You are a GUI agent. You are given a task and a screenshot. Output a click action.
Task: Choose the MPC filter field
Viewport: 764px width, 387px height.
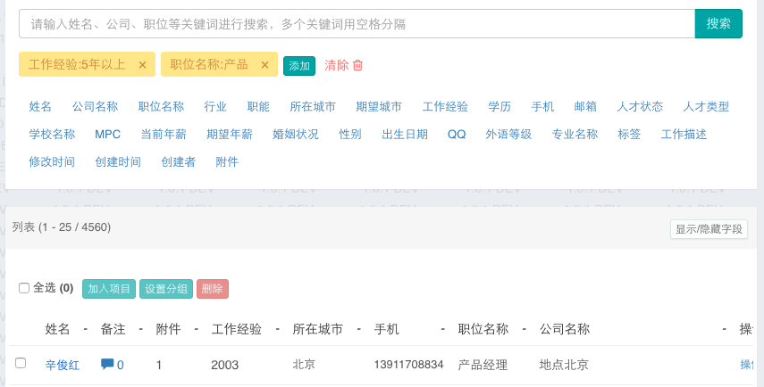pyautogui.click(x=108, y=134)
